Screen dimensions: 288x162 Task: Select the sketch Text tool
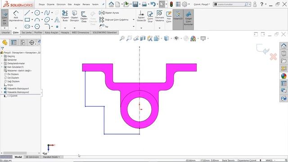pos(57,20)
